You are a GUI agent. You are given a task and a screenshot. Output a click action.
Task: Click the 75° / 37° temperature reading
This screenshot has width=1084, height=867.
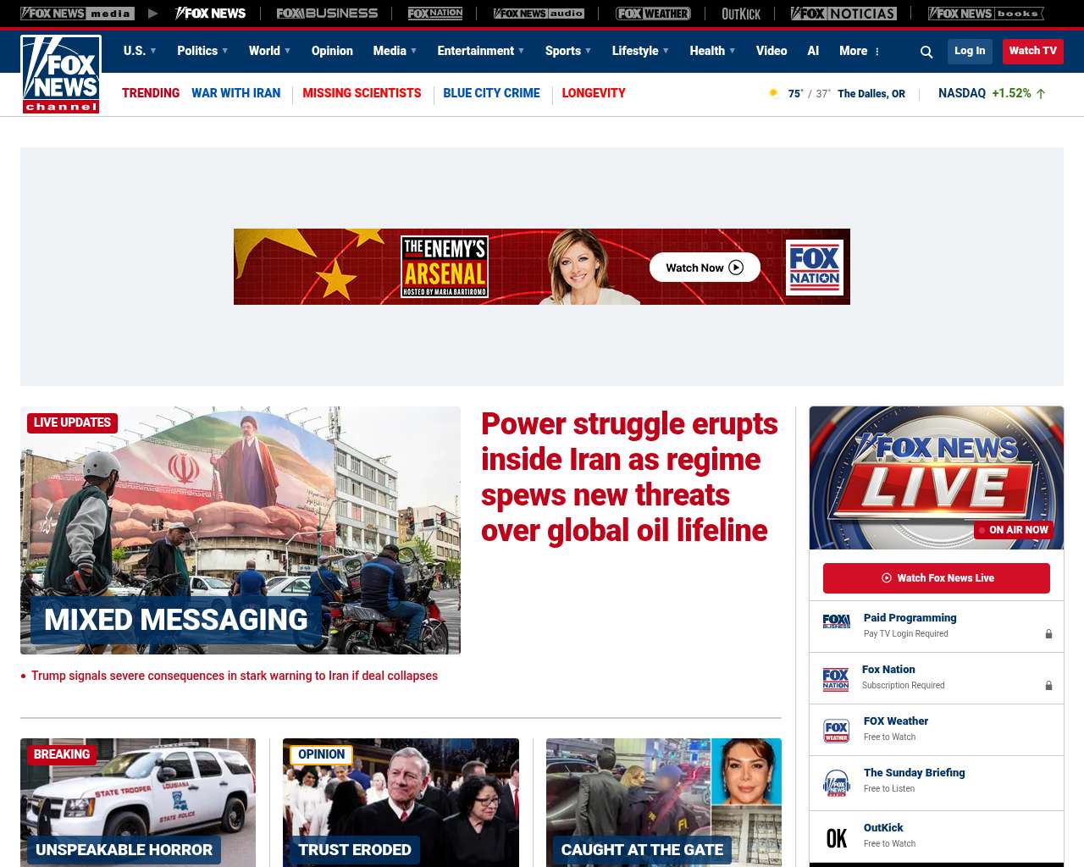tap(809, 94)
